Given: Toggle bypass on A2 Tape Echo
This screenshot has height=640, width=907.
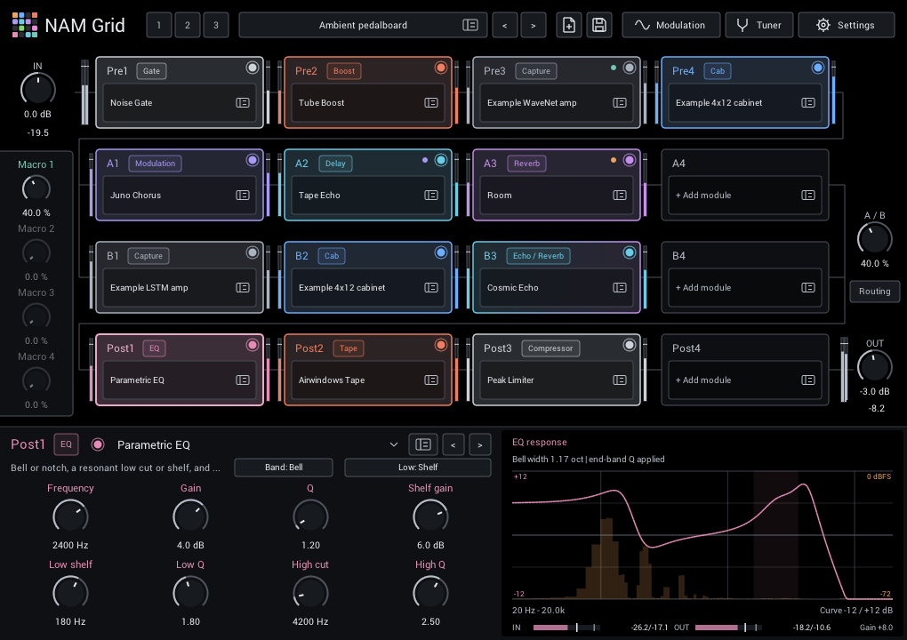Looking at the screenshot, I should click(441, 160).
